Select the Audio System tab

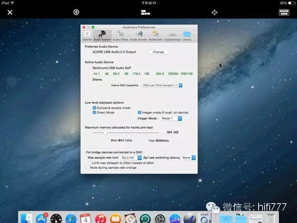pos(102,36)
